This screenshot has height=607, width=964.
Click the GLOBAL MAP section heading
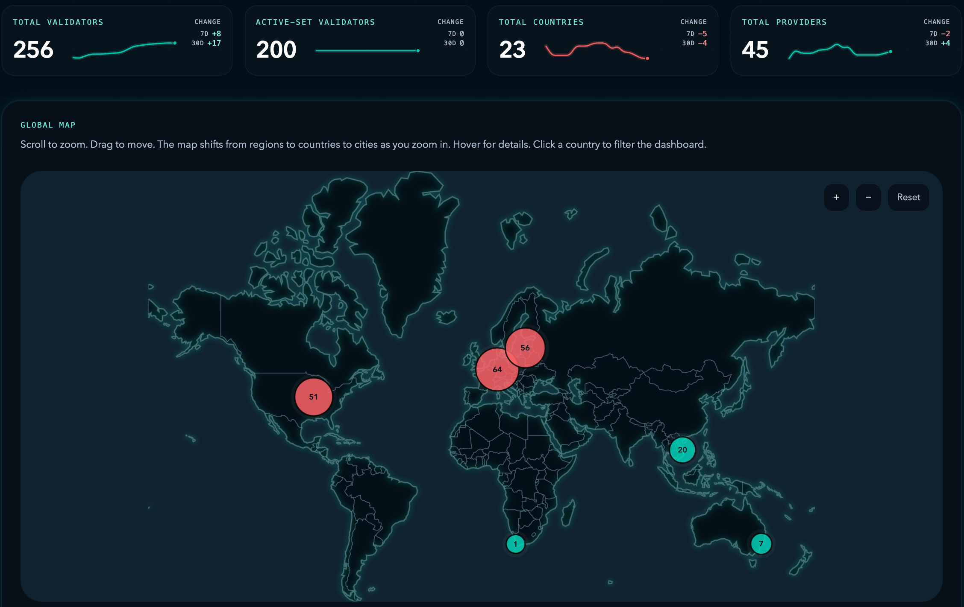[x=48, y=125]
